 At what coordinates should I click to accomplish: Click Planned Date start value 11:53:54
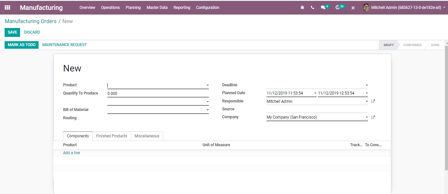click(285, 94)
